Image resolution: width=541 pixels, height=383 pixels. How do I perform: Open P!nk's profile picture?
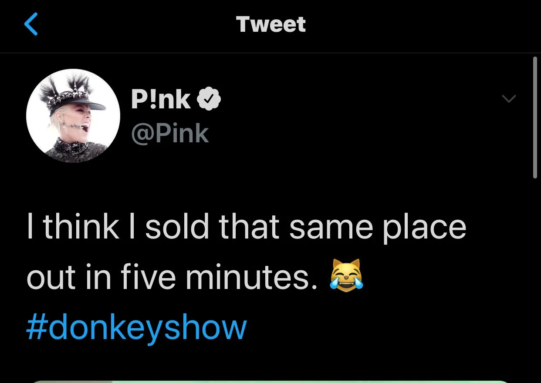point(73,116)
